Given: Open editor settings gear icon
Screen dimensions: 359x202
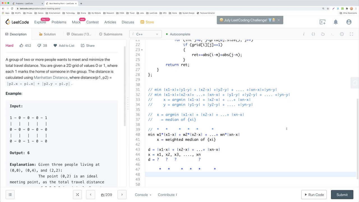Looking at the screenshot, I should coord(342,34).
